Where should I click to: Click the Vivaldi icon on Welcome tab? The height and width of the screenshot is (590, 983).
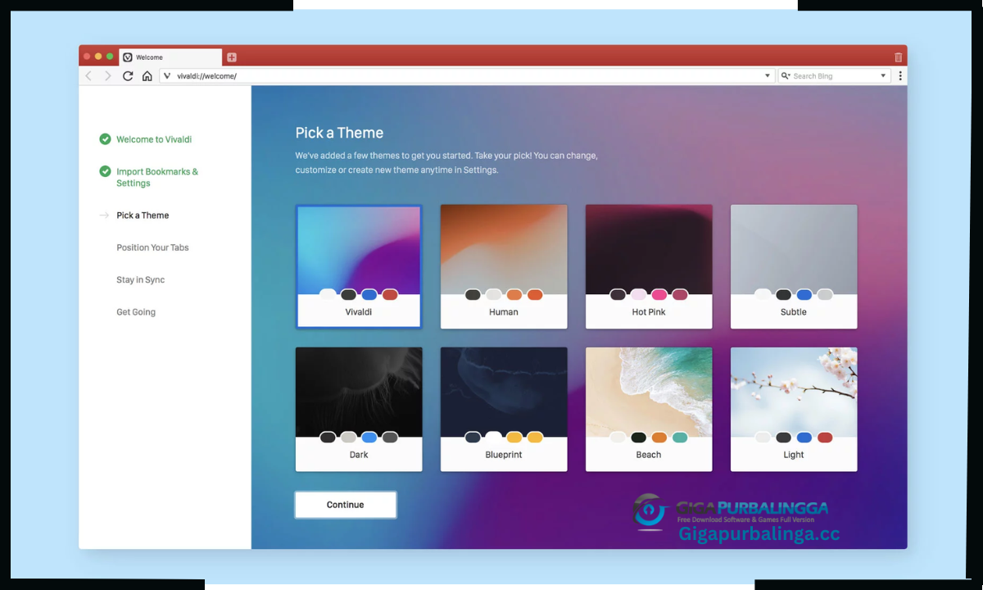tap(128, 57)
